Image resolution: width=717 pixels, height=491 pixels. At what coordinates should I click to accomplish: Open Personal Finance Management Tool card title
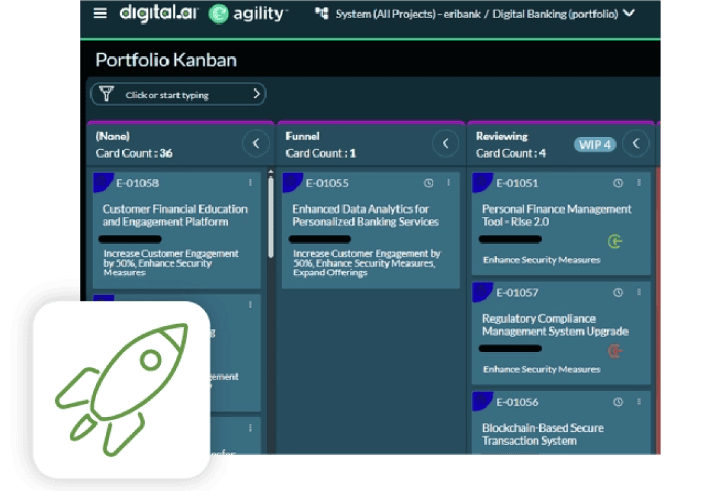[x=556, y=215]
